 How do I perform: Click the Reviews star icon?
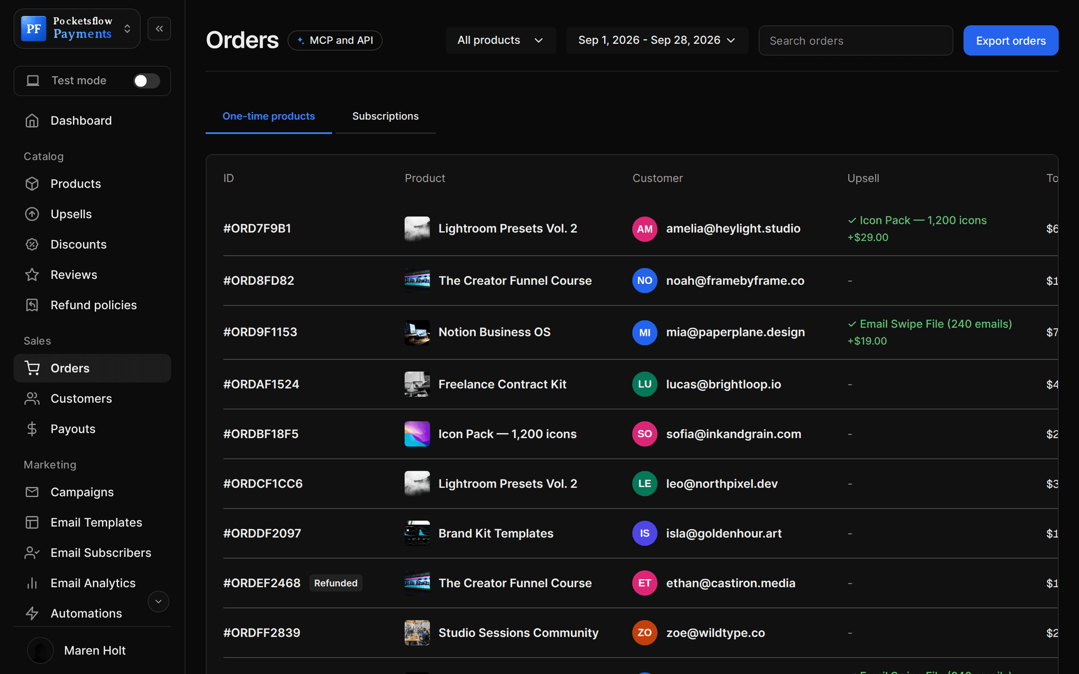[32, 275]
